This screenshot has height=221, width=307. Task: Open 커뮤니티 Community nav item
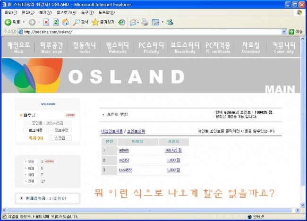click(x=284, y=48)
